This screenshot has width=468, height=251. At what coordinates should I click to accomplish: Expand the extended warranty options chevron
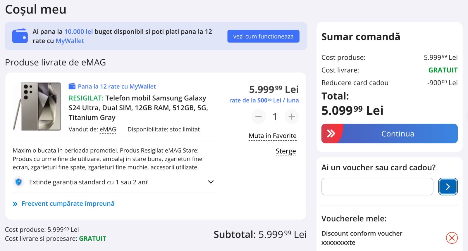point(211,182)
